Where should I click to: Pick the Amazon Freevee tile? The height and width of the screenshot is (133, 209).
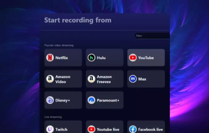[x=104, y=79]
